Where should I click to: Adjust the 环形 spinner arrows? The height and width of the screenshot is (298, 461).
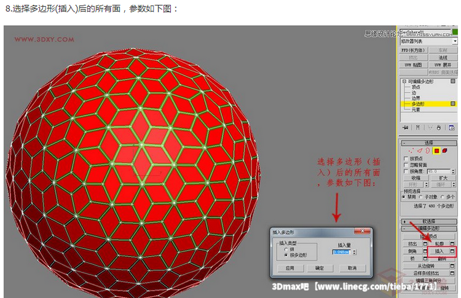427,184
